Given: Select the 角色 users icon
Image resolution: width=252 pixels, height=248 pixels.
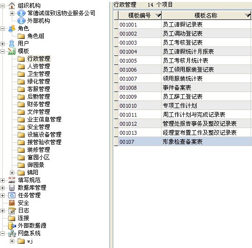Looking at the screenshot, I should (x=12, y=28).
